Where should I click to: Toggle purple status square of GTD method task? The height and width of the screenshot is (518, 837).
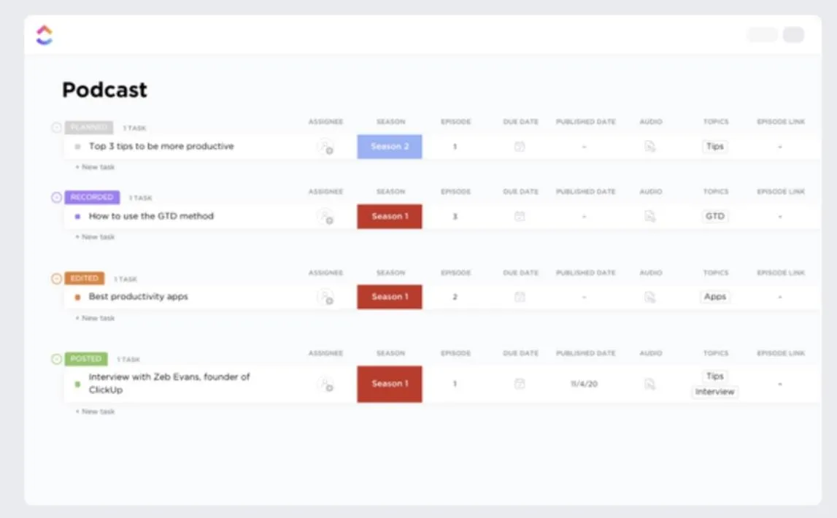tap(77, 216)
